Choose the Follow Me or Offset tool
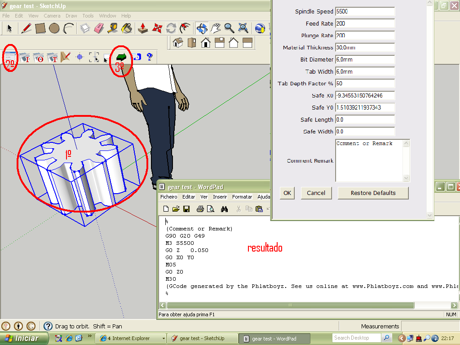 click(185, 28)
